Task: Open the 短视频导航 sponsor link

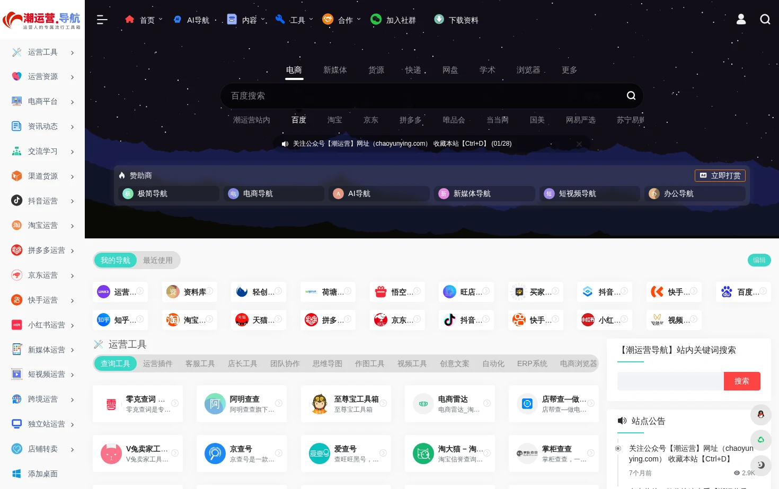Action: point(589,194)
